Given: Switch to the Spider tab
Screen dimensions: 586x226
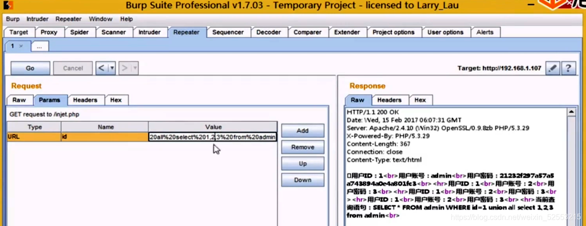Looking at the screenshot, I should (79, 32).
